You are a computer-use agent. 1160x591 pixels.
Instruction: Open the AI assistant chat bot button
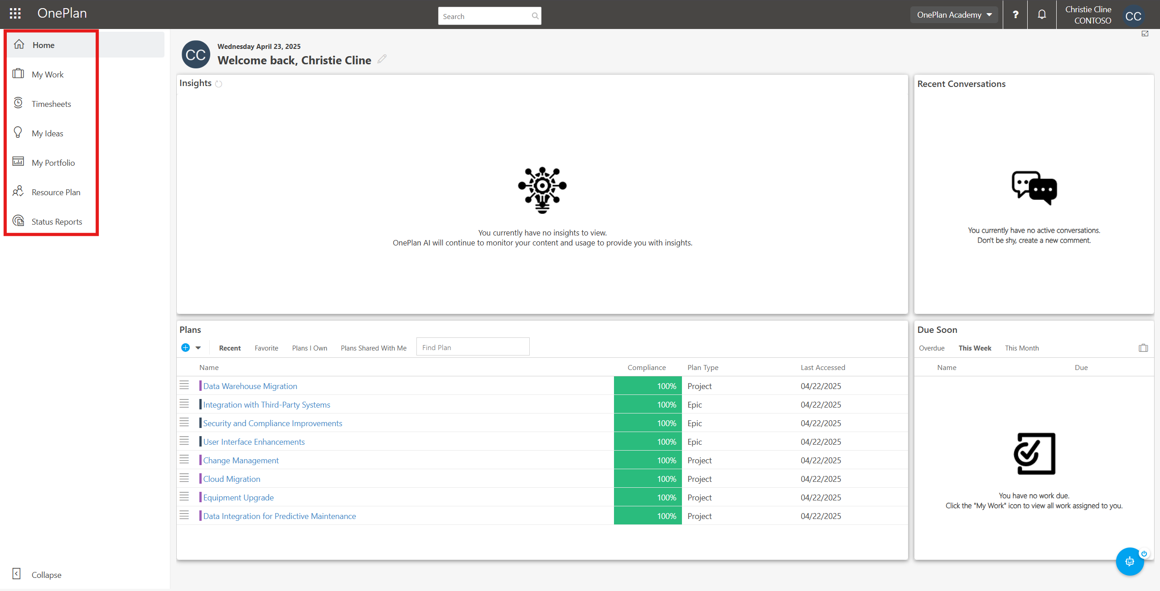(1130, 561)
